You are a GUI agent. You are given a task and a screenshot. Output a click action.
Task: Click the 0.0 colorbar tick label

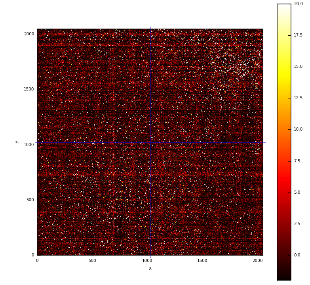tap(297, 255)
